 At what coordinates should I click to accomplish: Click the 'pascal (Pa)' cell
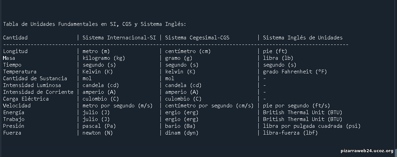click(99, 126)
